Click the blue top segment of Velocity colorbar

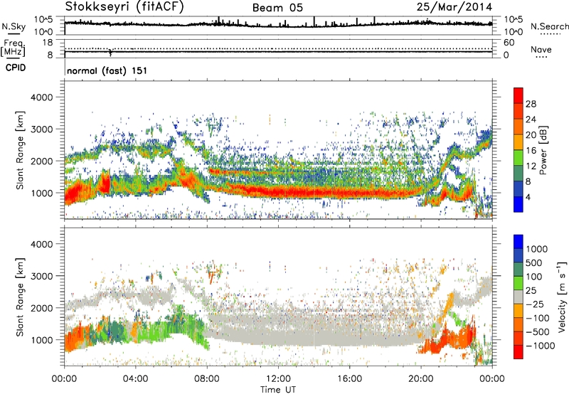[x=519, y=242]
